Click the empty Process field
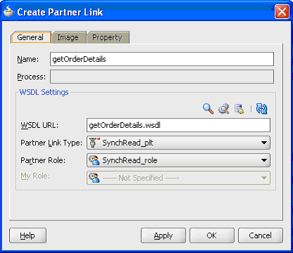 (162, 77)
